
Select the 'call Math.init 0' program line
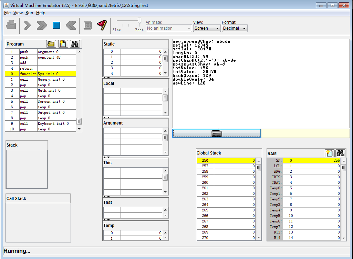[49, 90]
